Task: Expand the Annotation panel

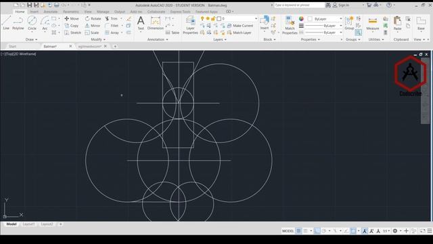Action: pos(158,39)
